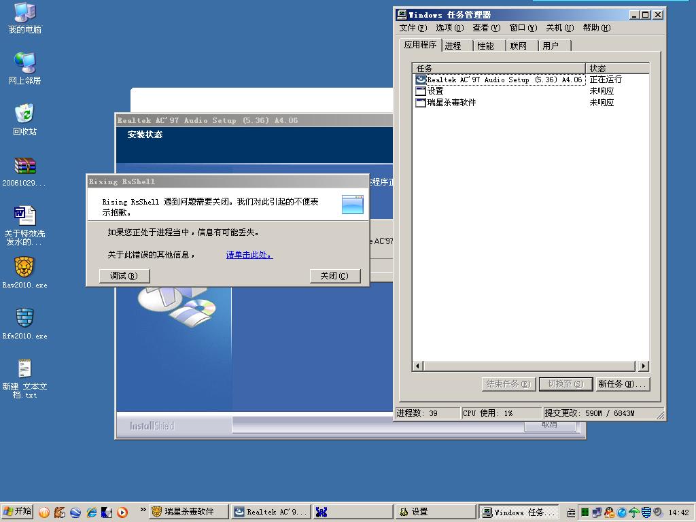Open the volume speaker tray icon
This screenshot has width=696, height=522.
(658, 512)
